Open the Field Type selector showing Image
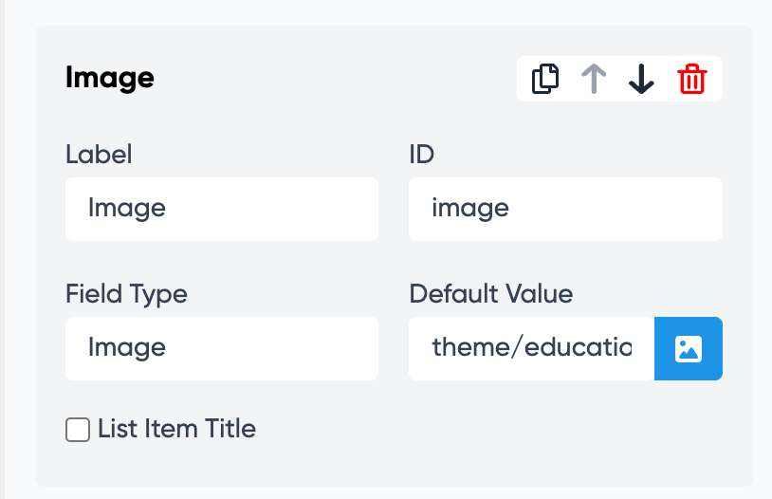Viewport: 772px width, 499px height. (x=221, y=348)
